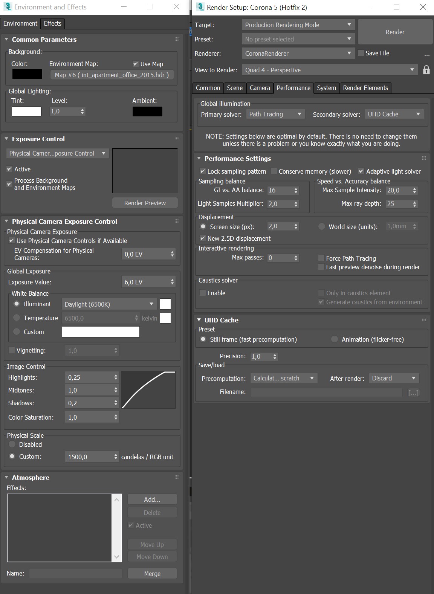Screen dimensions: 434x594
Task: Click the environment map int_apartment_office_2015.hdr button
Action: coord(112,75)
